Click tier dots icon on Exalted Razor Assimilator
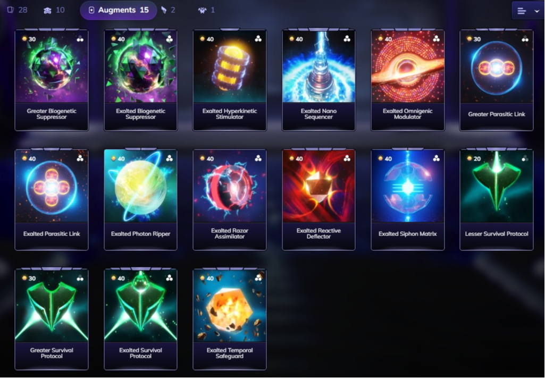The image size is (545, 378). click(258, 158)
